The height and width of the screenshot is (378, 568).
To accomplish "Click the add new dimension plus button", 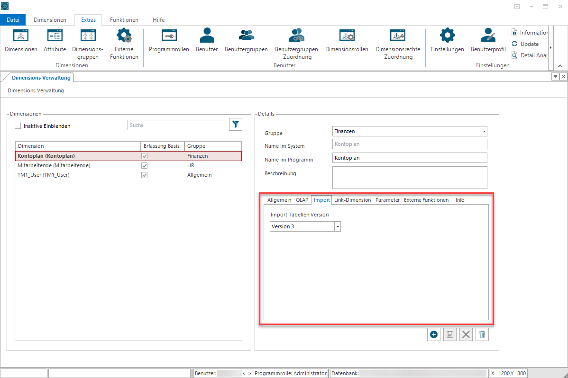I will [x=434, y=334].
